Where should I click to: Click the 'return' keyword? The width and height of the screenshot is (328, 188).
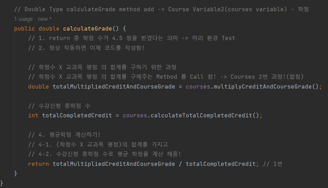pyautogui.click(x=39, y=164)
